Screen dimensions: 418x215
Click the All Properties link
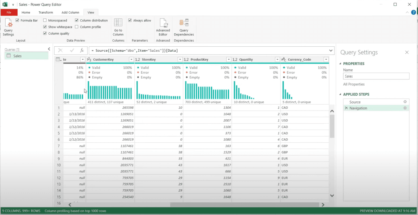click(x=354, y=84)
